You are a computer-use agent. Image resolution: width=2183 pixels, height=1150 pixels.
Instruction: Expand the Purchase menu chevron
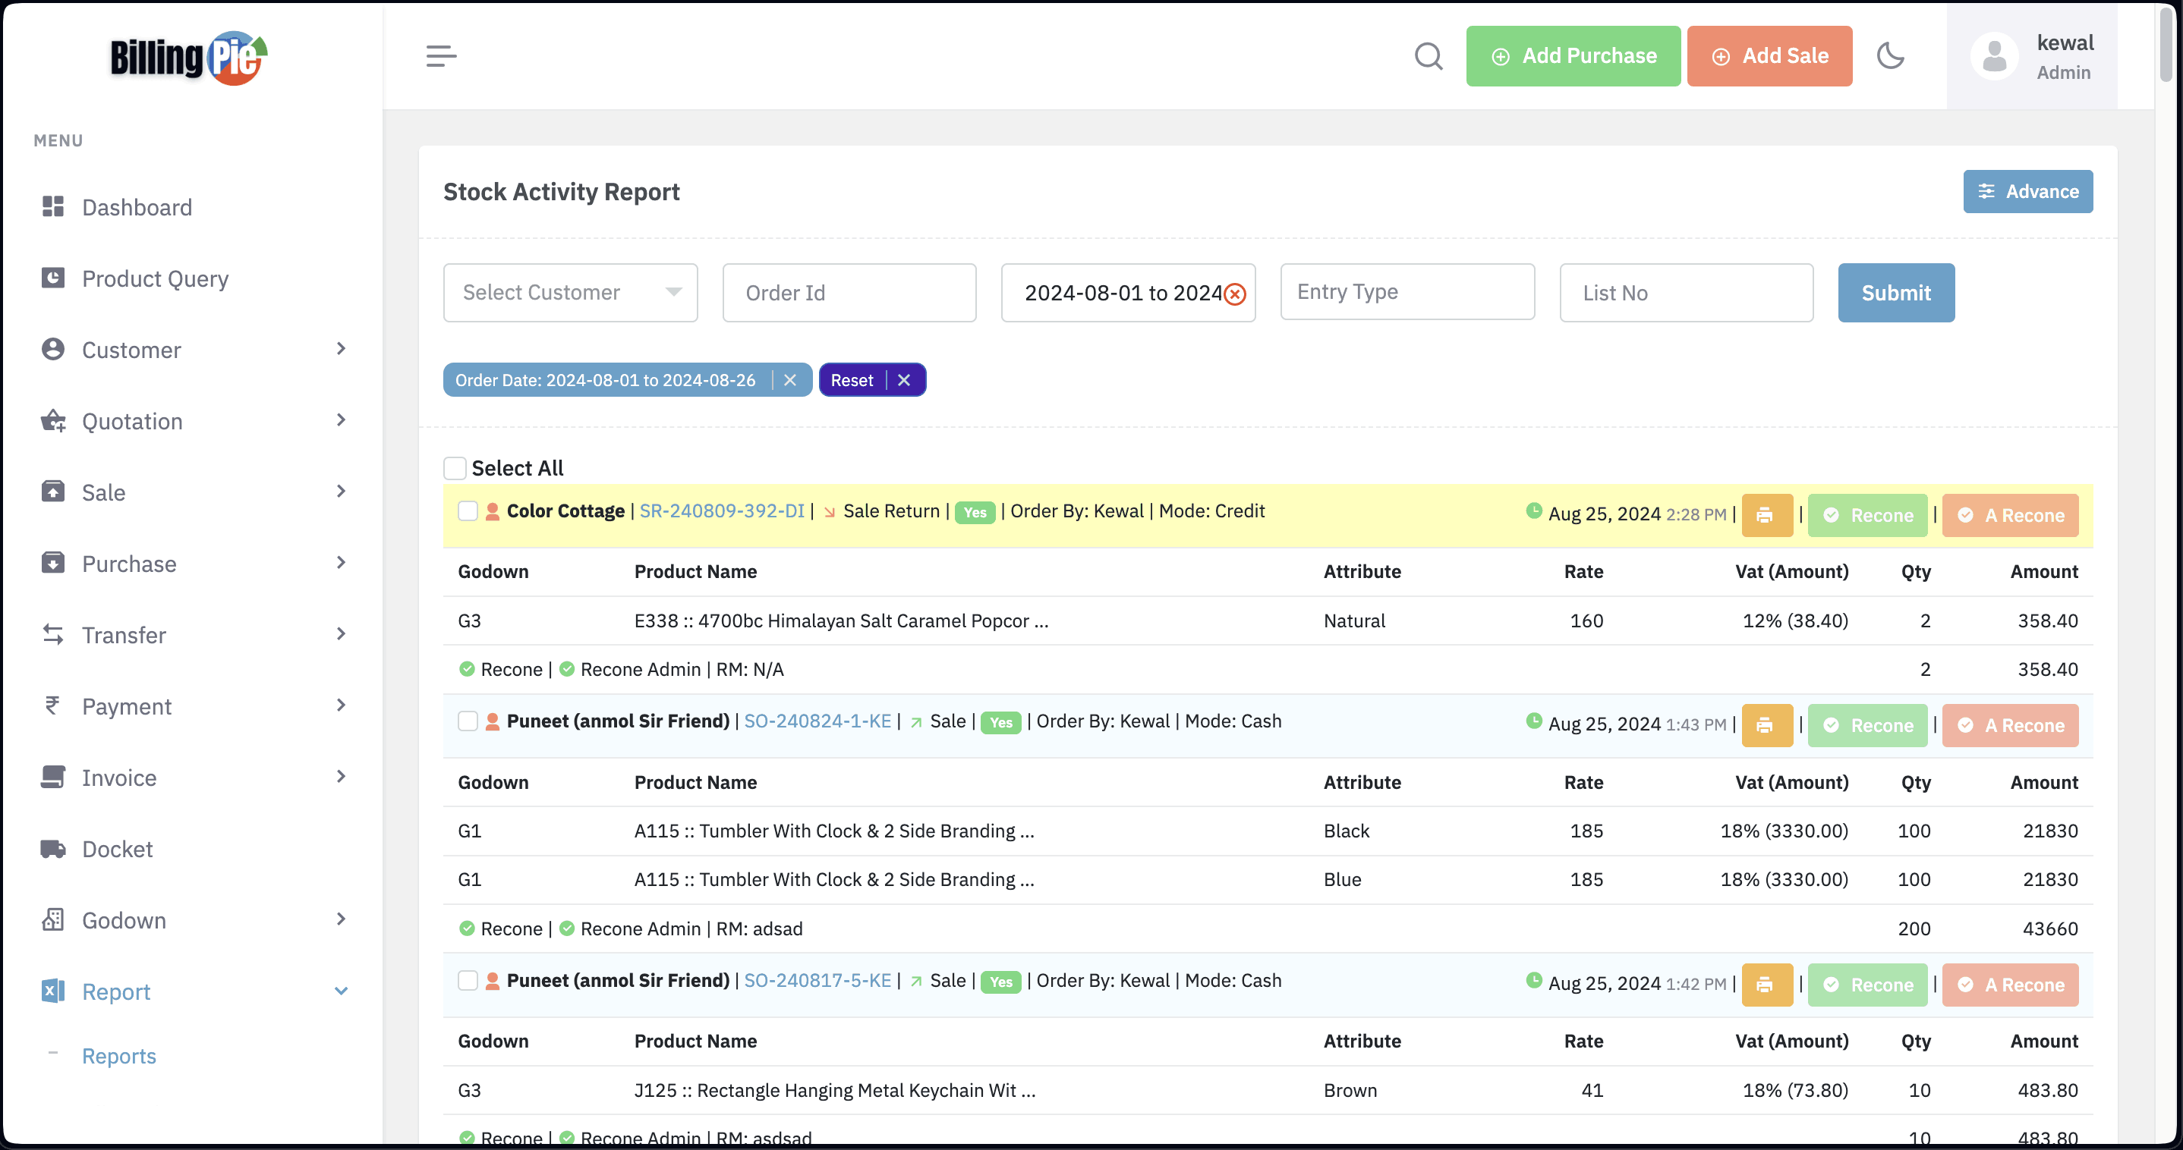point(341,562)
